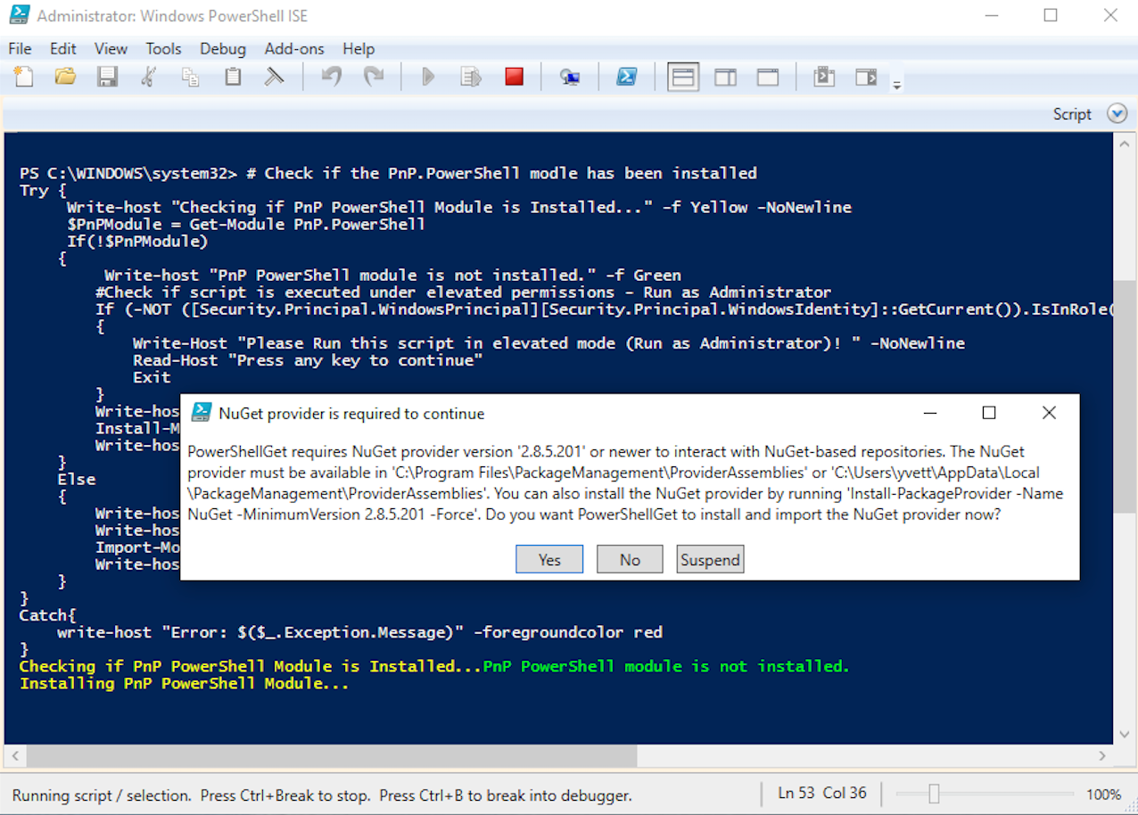Open the Add-ons menu
Viewport: 1138px width, 815px height.
pyautogui.click(x=294, y=49)
